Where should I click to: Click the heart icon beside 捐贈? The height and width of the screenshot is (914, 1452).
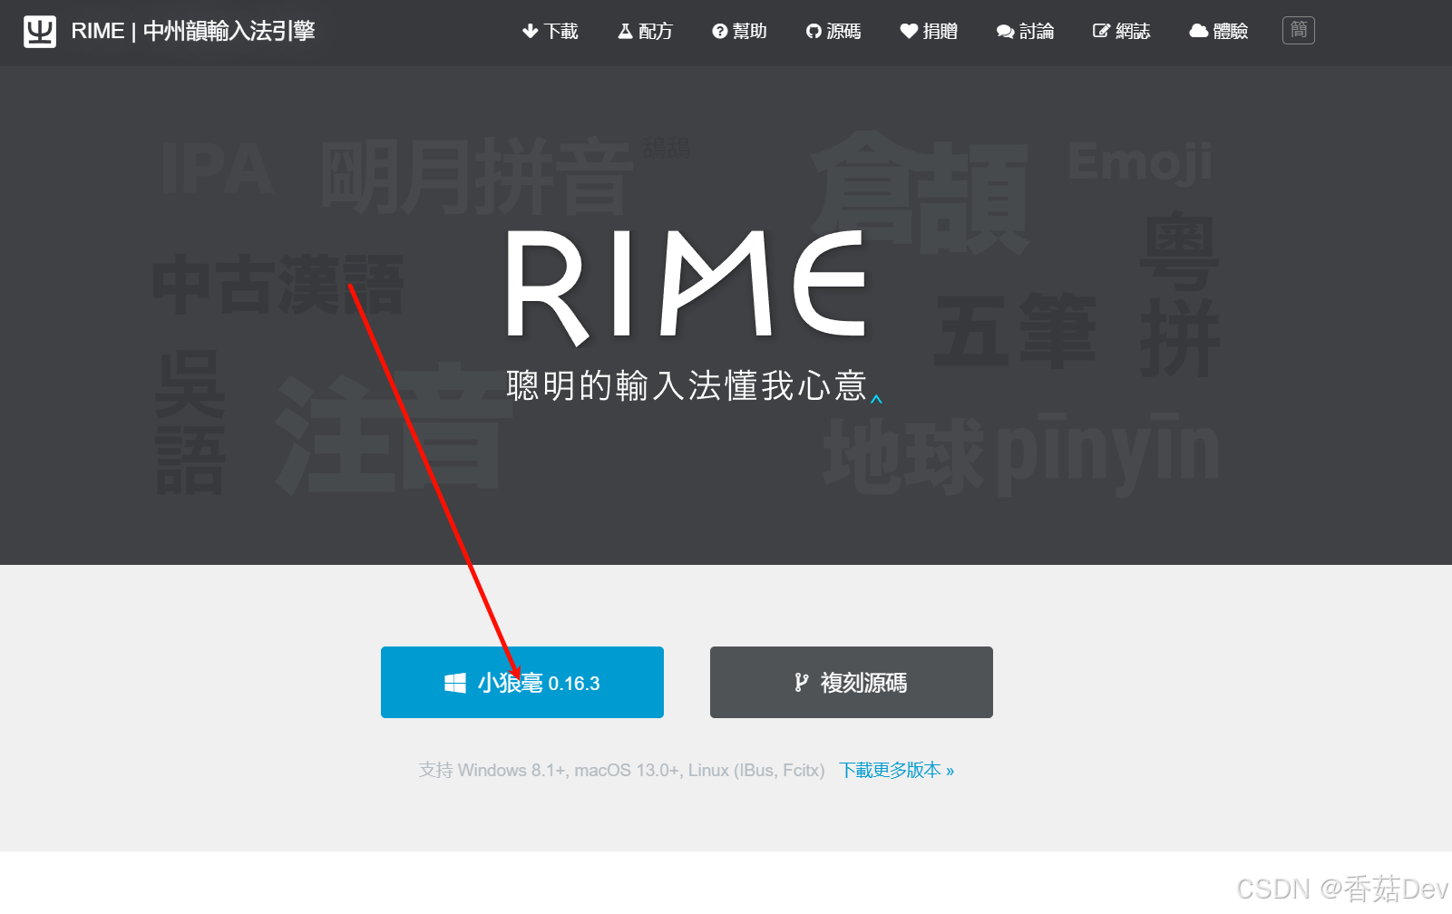[x=909, y=32]
